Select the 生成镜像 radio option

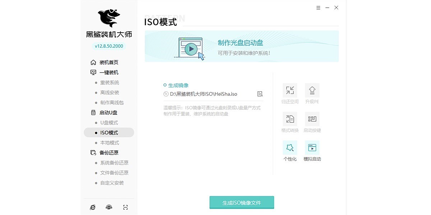click(165, 85)
